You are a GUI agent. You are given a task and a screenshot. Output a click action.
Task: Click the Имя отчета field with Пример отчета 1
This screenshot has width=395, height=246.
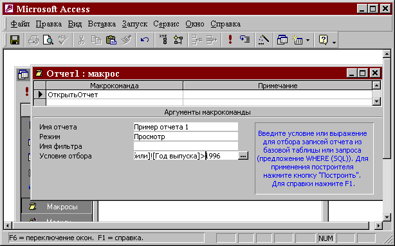(186, 127)
